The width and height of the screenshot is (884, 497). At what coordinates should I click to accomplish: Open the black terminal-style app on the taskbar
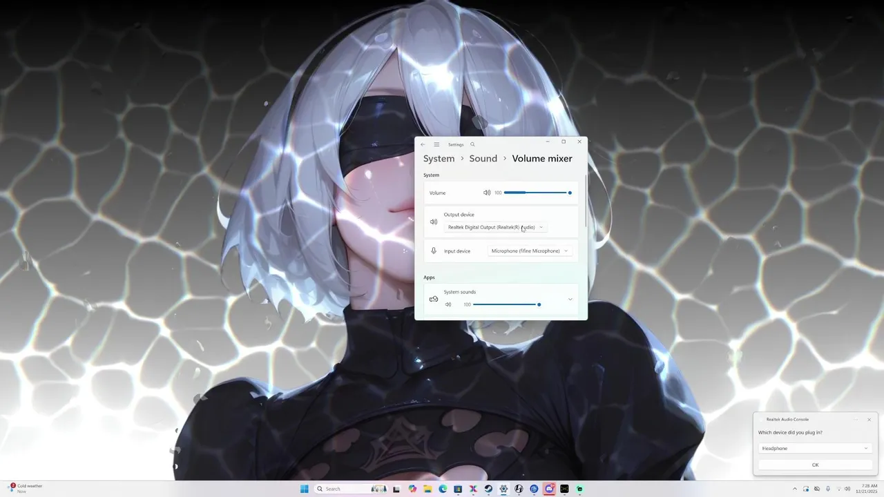[564, 489]
